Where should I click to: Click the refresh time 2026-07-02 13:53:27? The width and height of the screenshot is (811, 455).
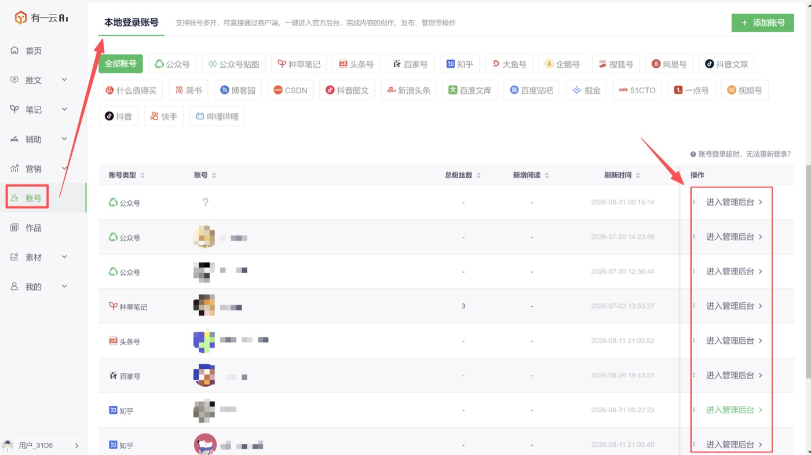coord(622,306)
